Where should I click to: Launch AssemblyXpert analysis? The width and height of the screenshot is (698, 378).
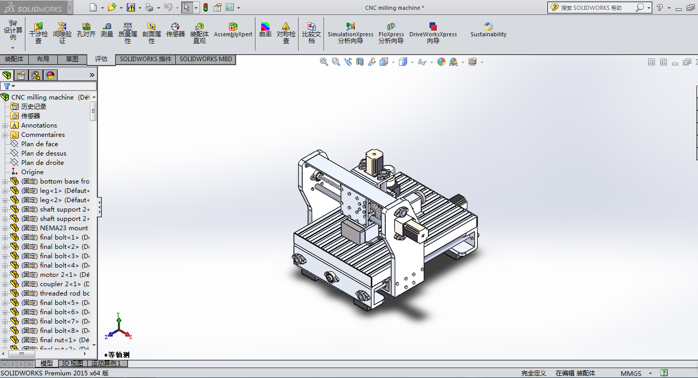click(x=233, y=31)
